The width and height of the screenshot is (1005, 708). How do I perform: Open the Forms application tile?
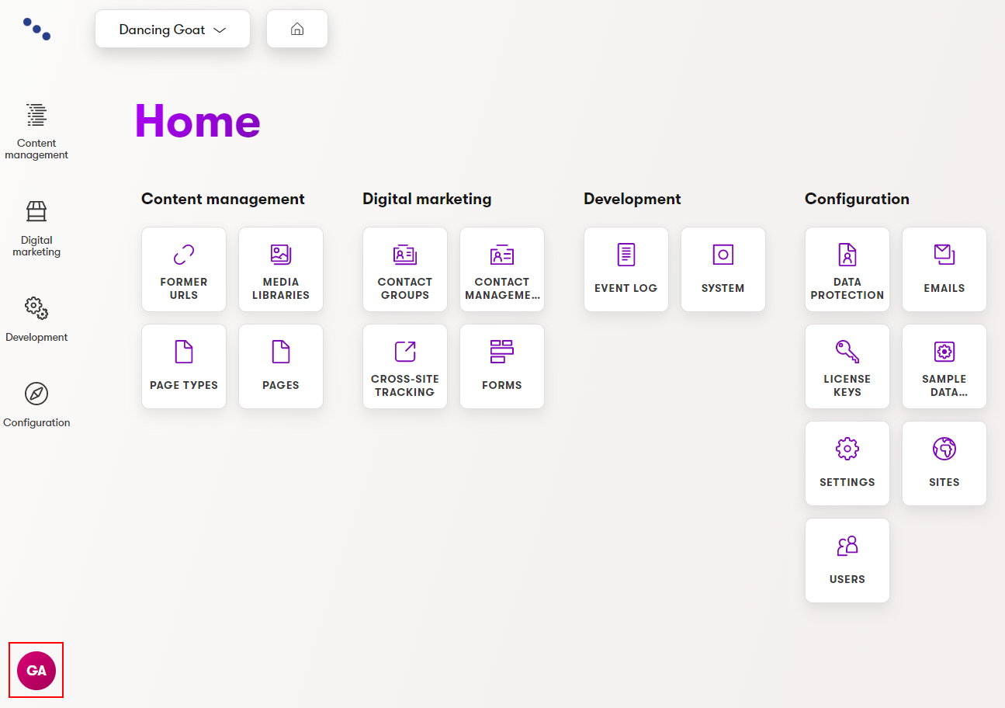[502, 366]
